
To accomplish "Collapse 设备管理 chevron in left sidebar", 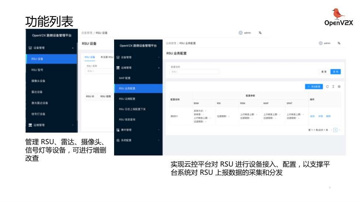I will (73, 48).
